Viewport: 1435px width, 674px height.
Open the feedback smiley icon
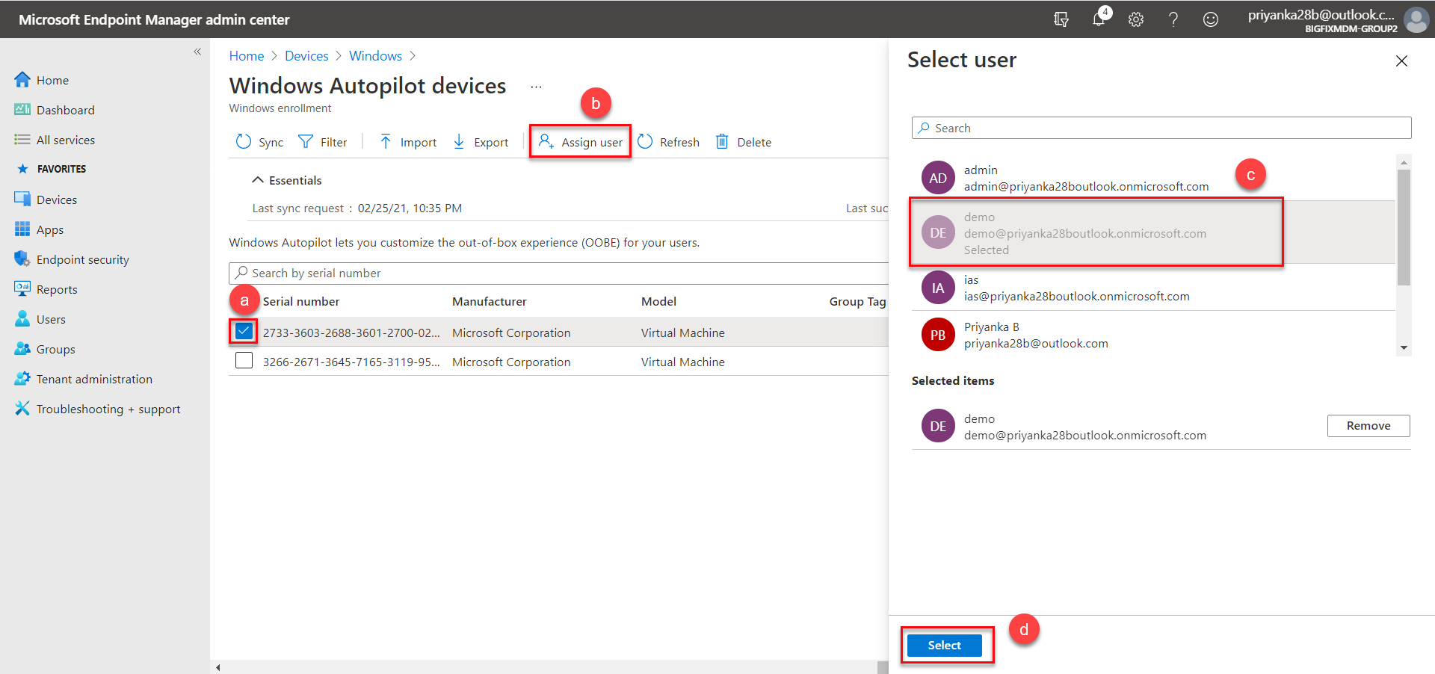[x=1211, y=19]
